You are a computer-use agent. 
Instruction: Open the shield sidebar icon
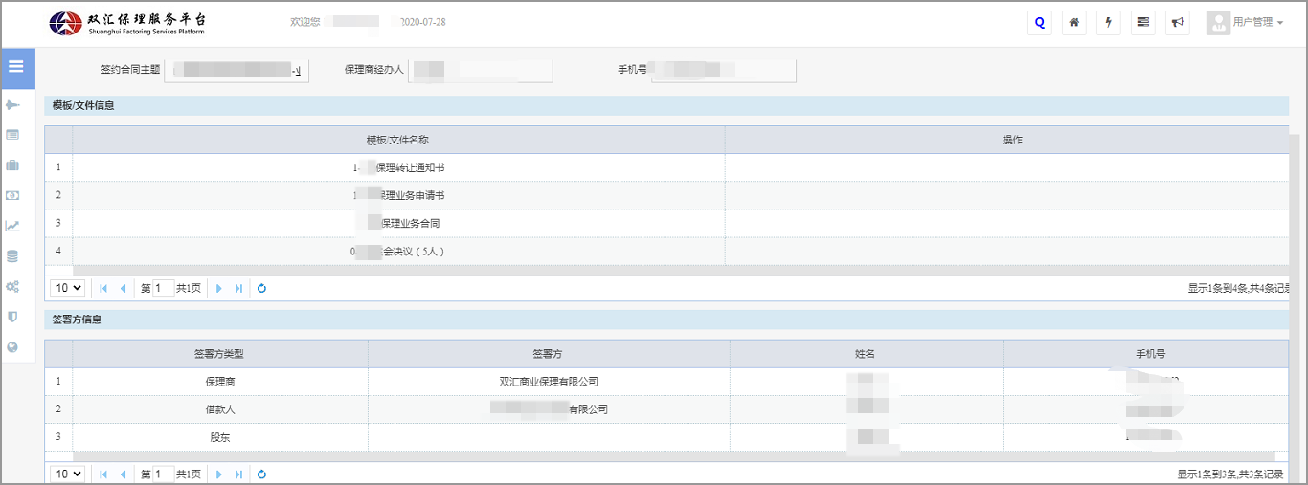[12, 317]
